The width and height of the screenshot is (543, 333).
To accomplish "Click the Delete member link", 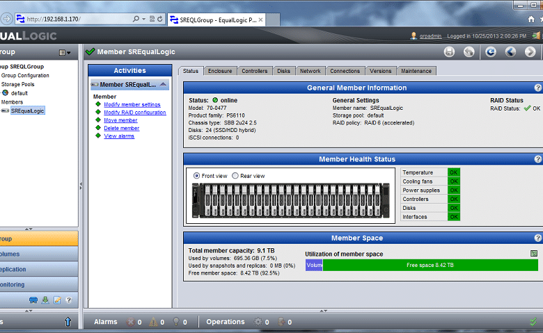I will [x=122, y=129].
